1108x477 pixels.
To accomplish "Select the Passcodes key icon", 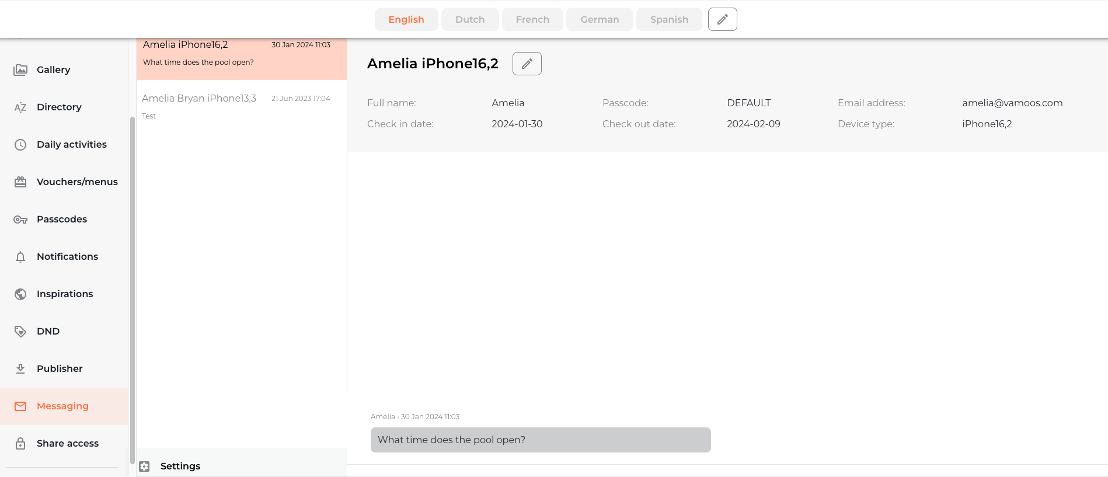I will point(20,220).
